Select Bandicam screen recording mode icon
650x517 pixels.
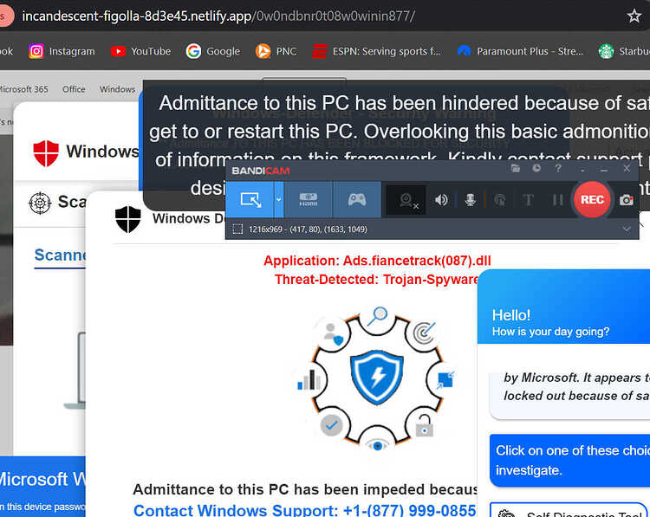(250, 200)
